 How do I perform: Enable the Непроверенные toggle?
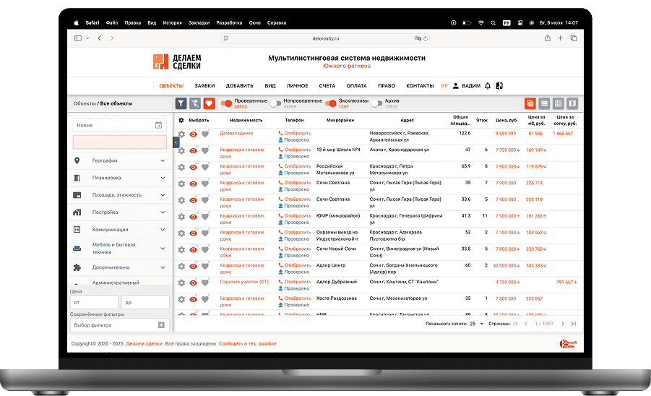275,103
